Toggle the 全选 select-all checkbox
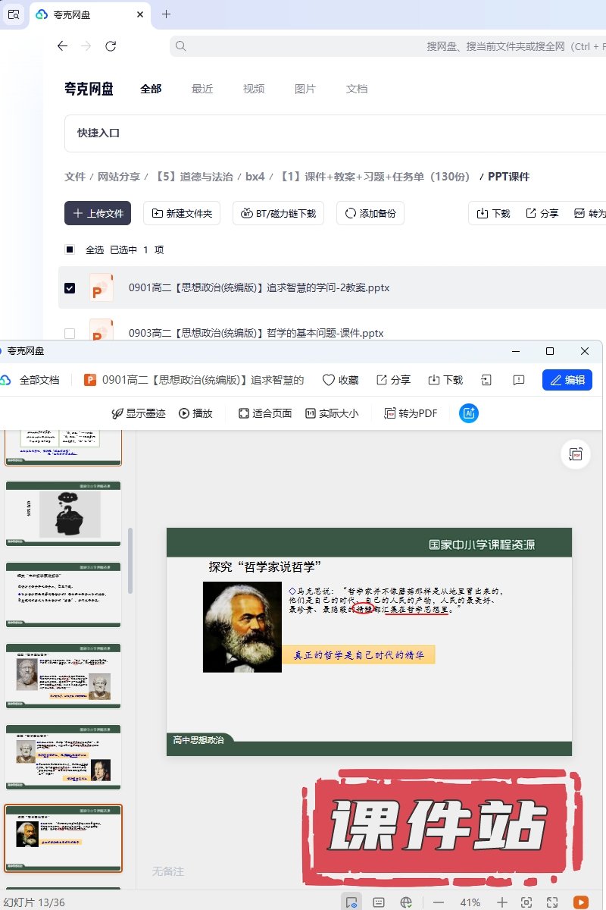The image size is (606, 910). coord(70,249)
